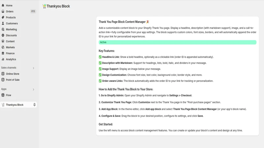Click the Home icon in sidebar
This screenshot has height=148, width=264.
[3, 5]
